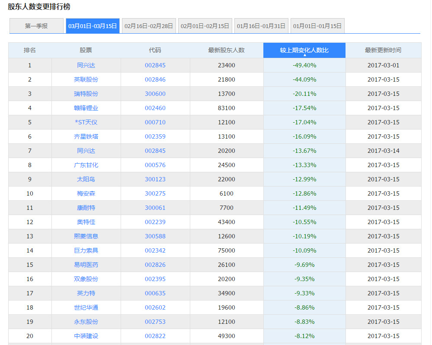This screenshot has height=345, width=432.
Task: Click stock code 002239
Action: [x=155, y=222]
